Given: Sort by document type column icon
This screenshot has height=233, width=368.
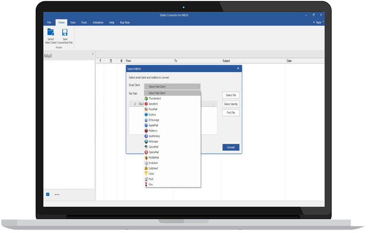Looking at the screenshot, I should (111, 61).
